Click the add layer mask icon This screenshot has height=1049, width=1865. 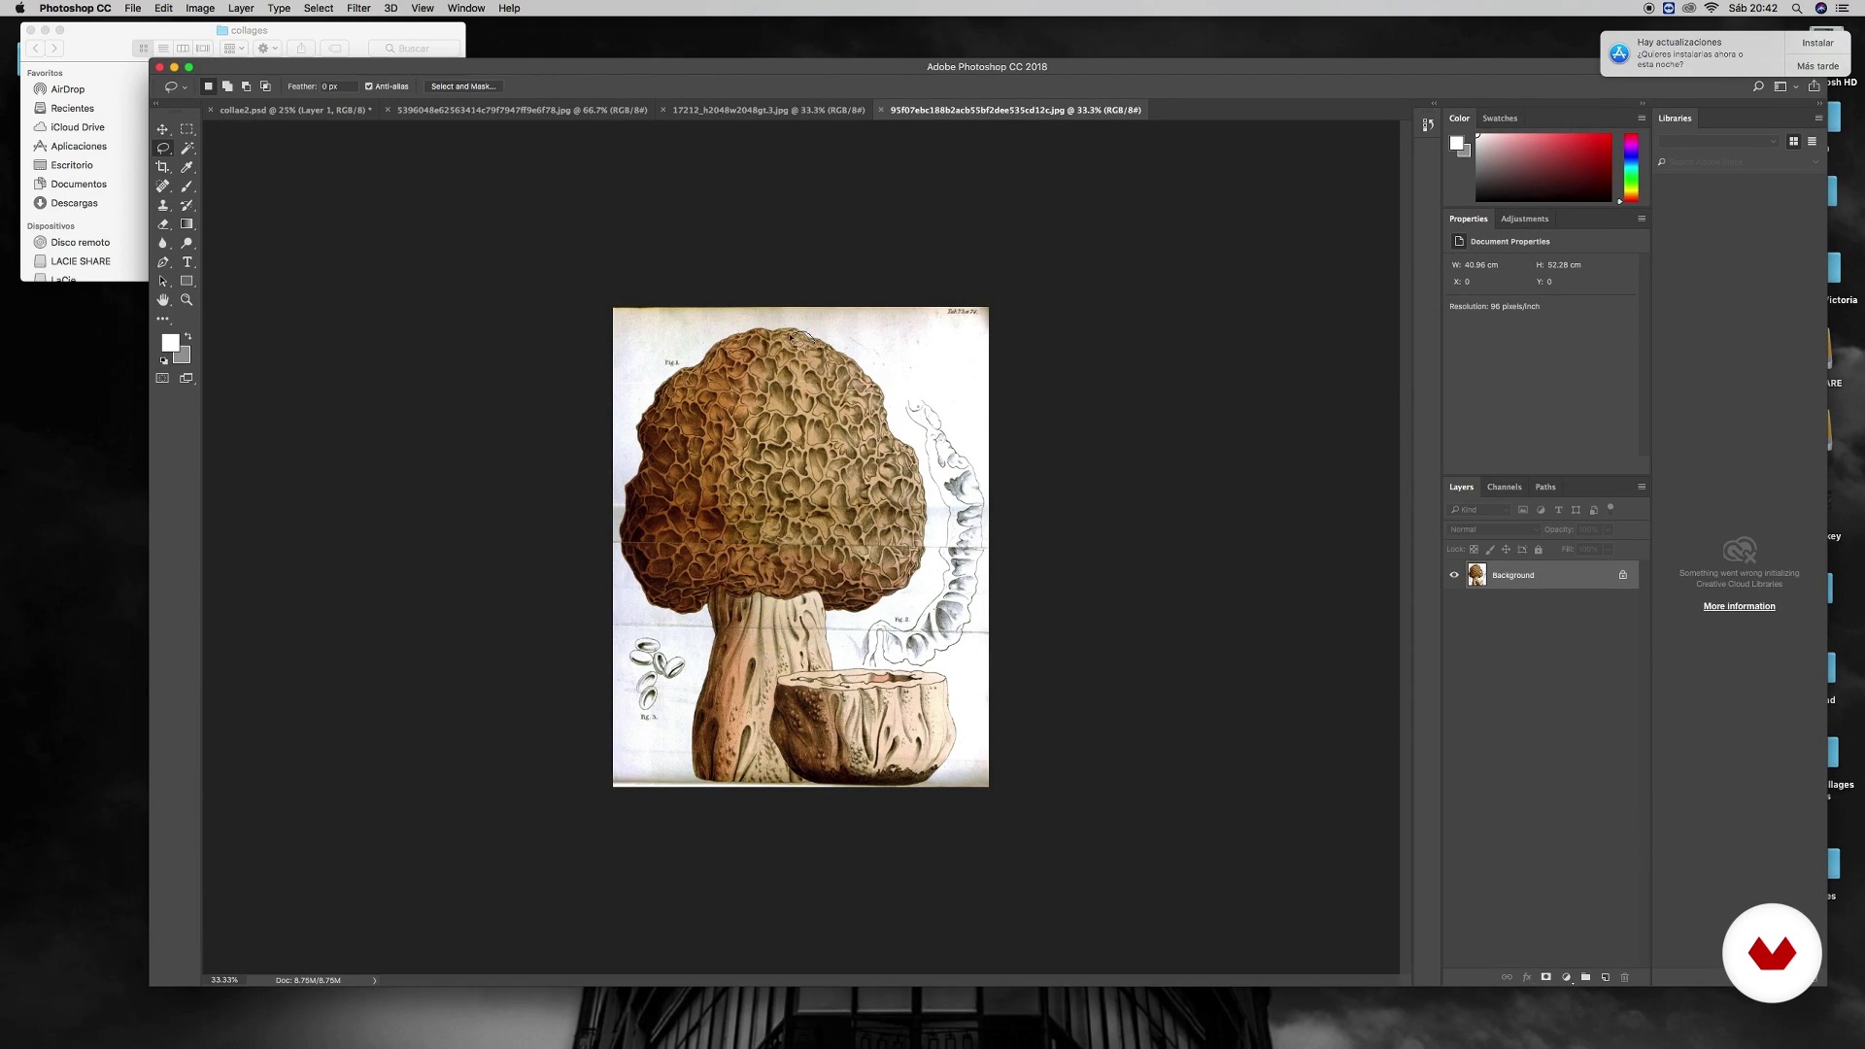click(x=1545, y=977)
